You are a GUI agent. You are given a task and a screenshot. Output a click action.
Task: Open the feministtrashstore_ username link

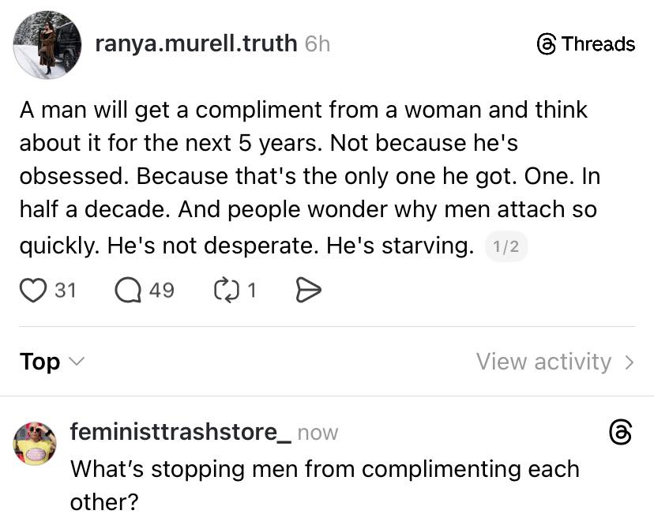click(180, 432)
